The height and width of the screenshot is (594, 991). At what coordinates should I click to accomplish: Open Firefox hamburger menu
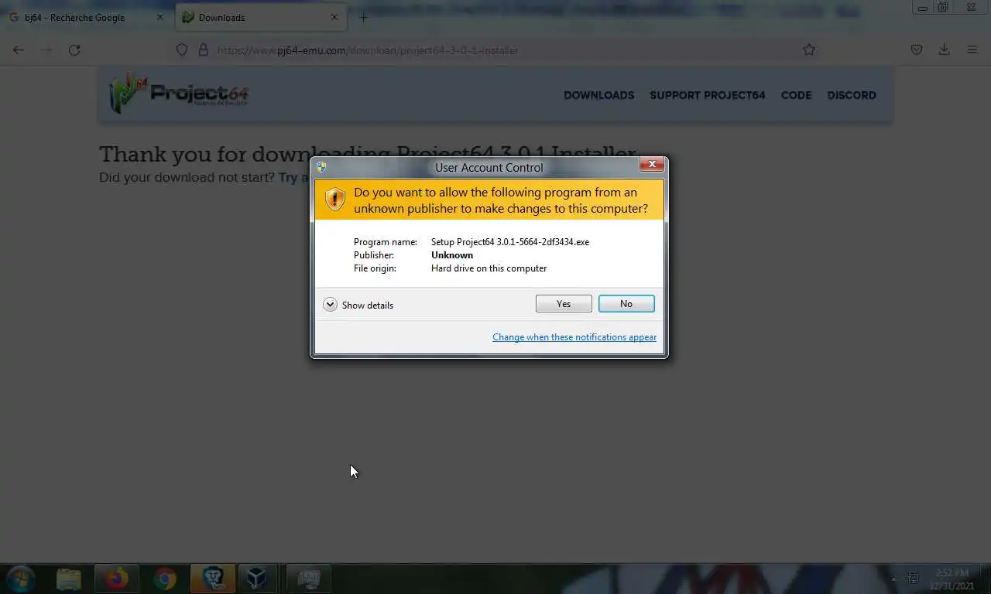(972, 49)
